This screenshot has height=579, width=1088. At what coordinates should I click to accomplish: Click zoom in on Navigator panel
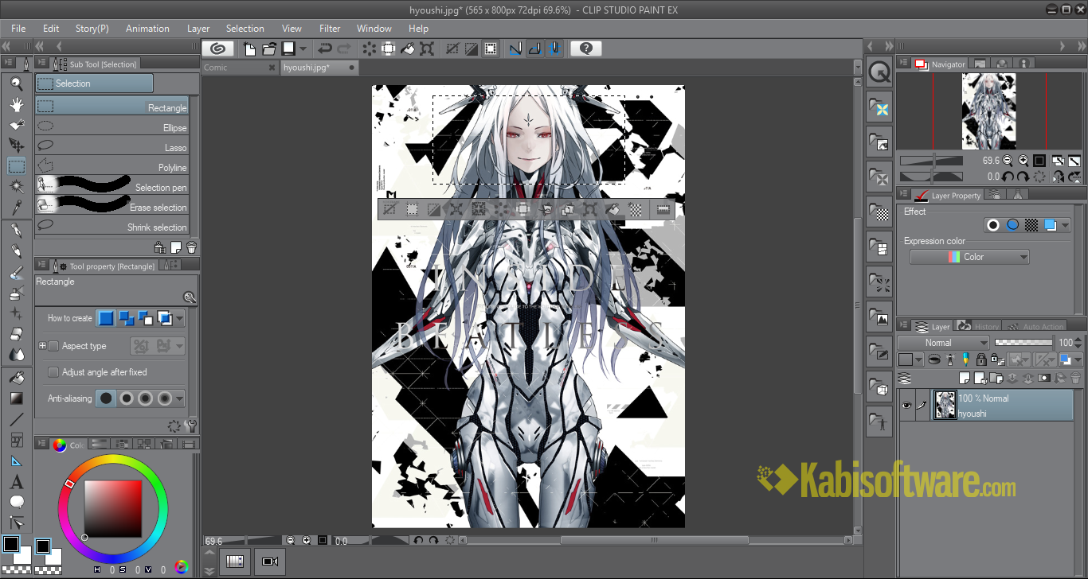1023,160
